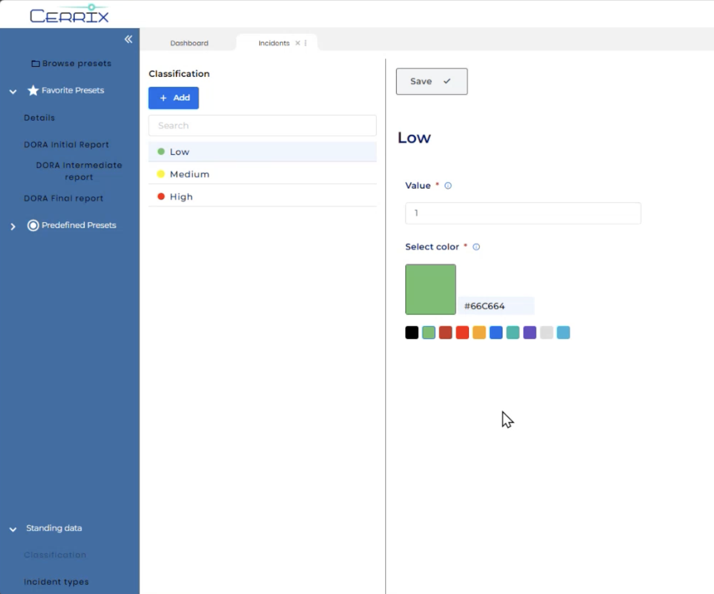Choose the black color swatch

[412, 333]
